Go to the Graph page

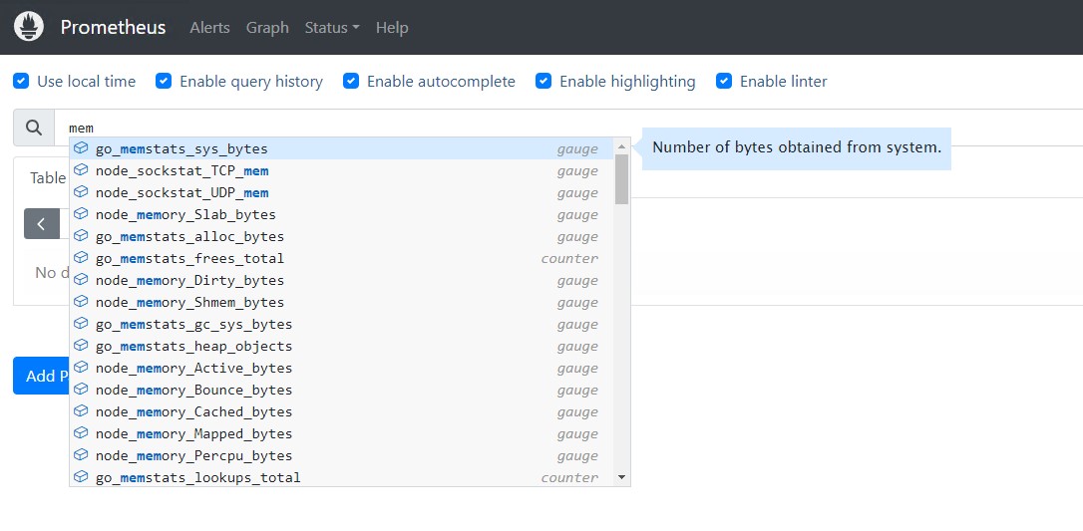click(x=267, y=28)
